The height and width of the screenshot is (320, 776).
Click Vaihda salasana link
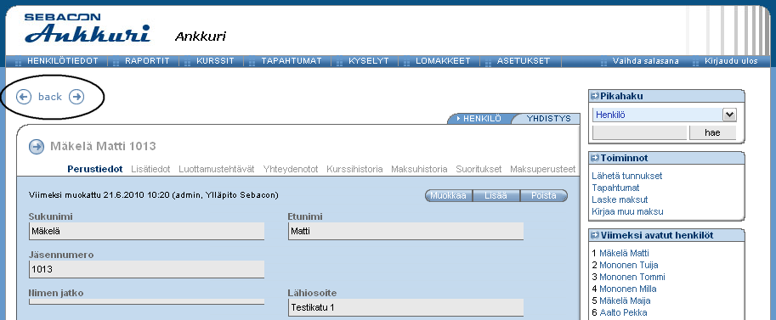pos(645,61)
